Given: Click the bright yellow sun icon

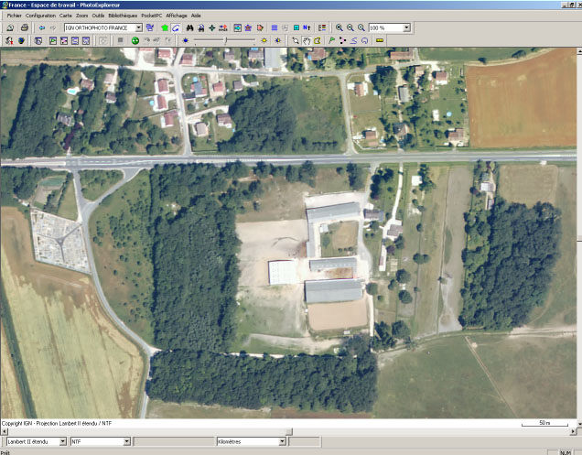Looking at the screenshot, I should pos(264,40).
